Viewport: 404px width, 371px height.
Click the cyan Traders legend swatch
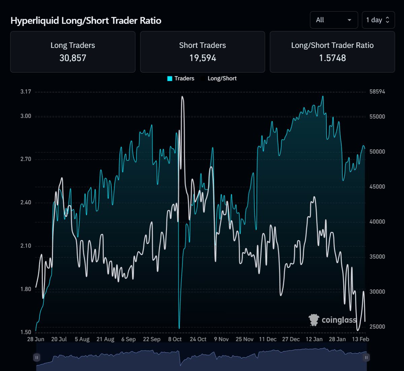point(170,79)
